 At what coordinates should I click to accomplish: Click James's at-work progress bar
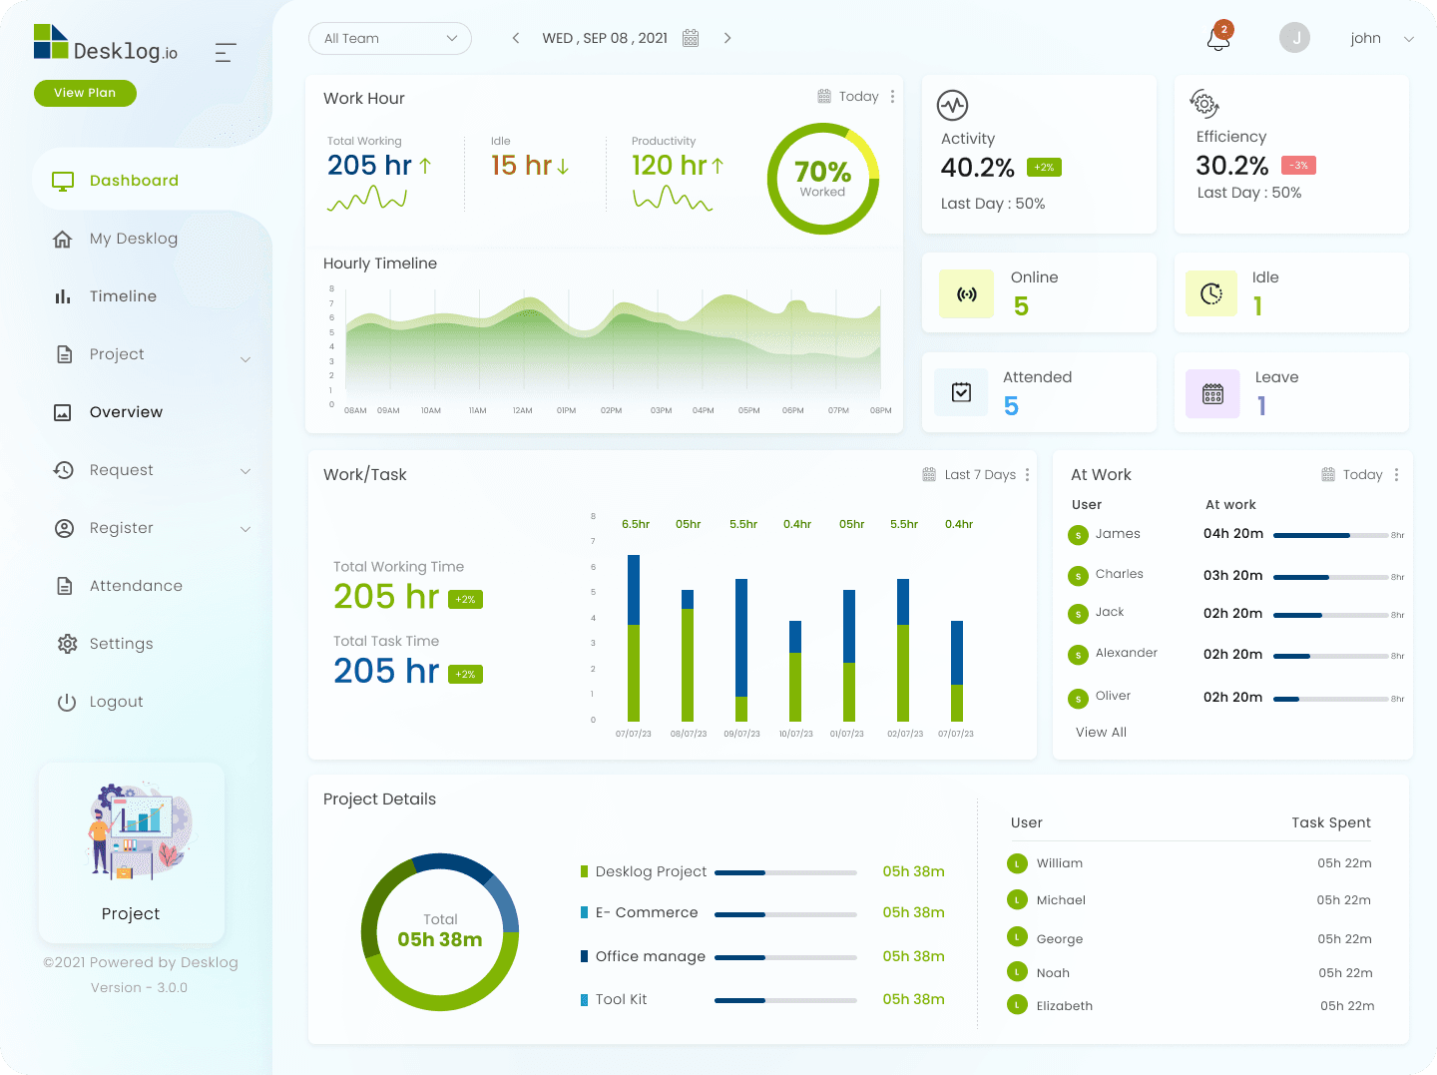[x=1329, y=535]
